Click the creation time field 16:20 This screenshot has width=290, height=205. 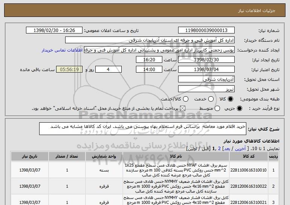[x=149, y=60]
